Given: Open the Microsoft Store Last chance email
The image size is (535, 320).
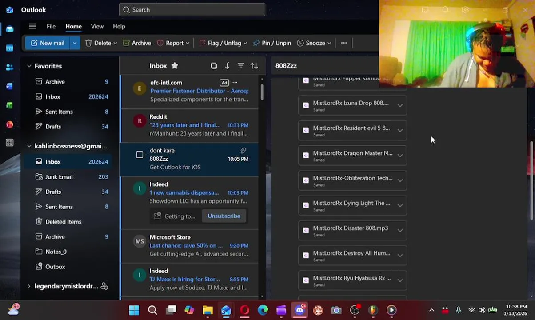Looking at the screenshot, I should pos(189,245).
